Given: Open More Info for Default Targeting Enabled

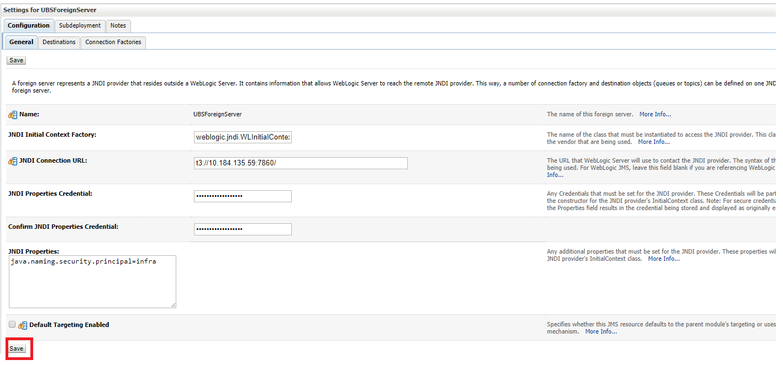Looking at the screenshot, I should (601, 332).
